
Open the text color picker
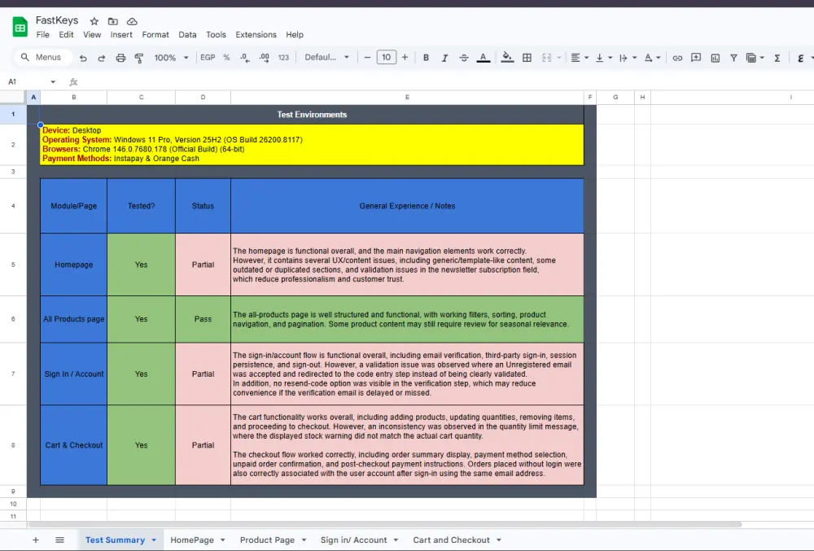pos(483,58)
